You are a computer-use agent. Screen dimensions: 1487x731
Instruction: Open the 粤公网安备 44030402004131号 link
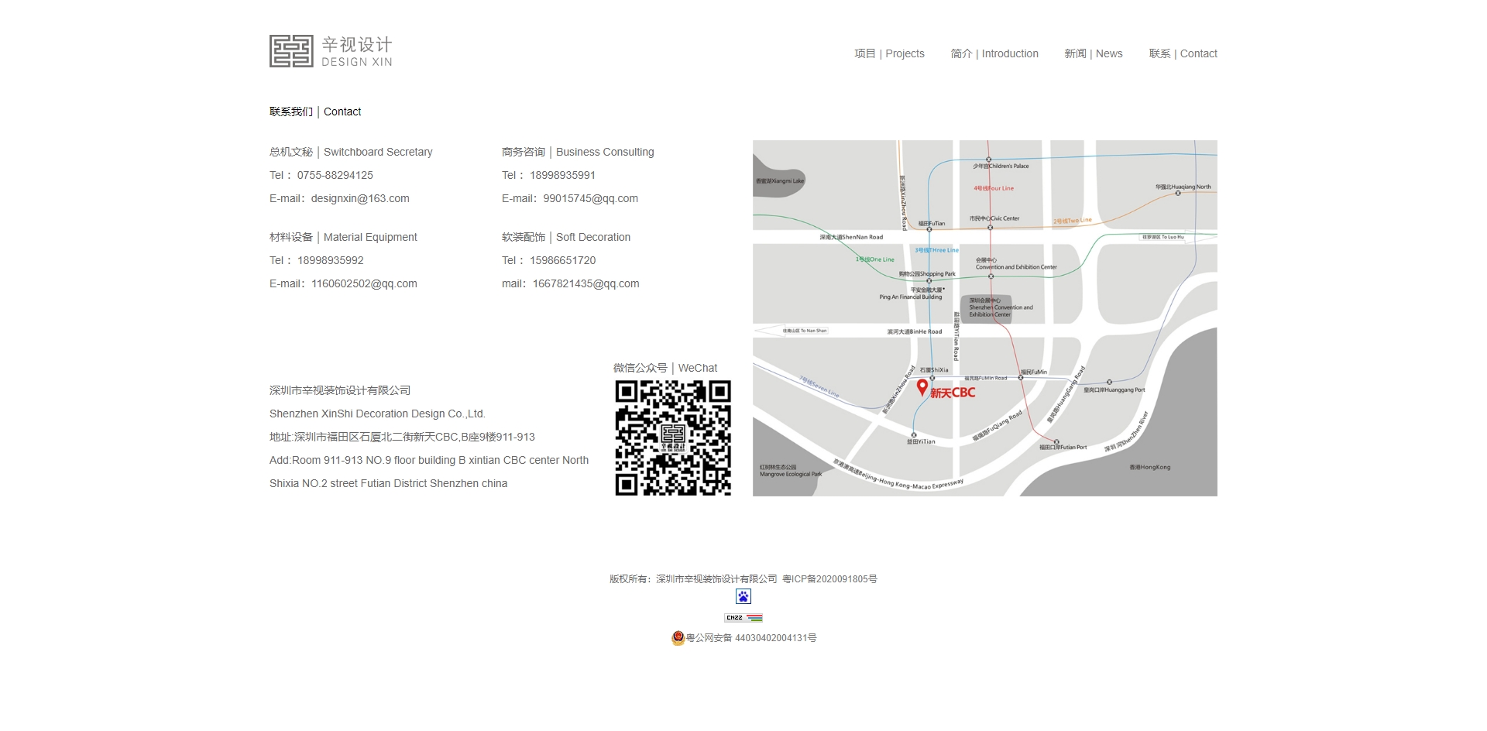click(751, 638)
